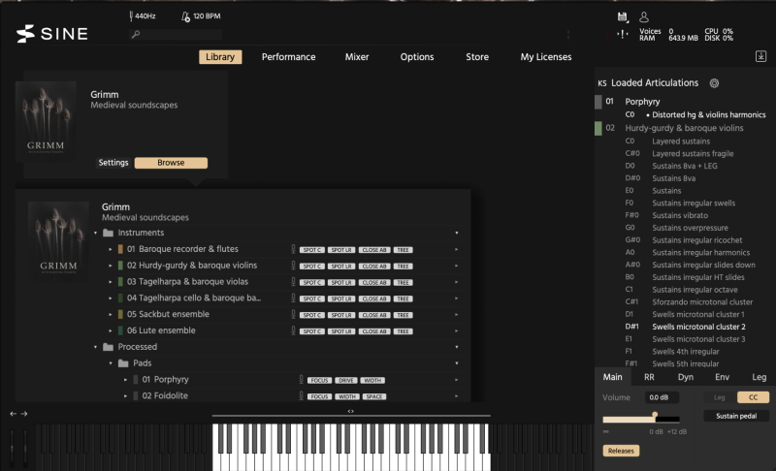Click the MIDI panic exclamation icon

coord(623,34)
